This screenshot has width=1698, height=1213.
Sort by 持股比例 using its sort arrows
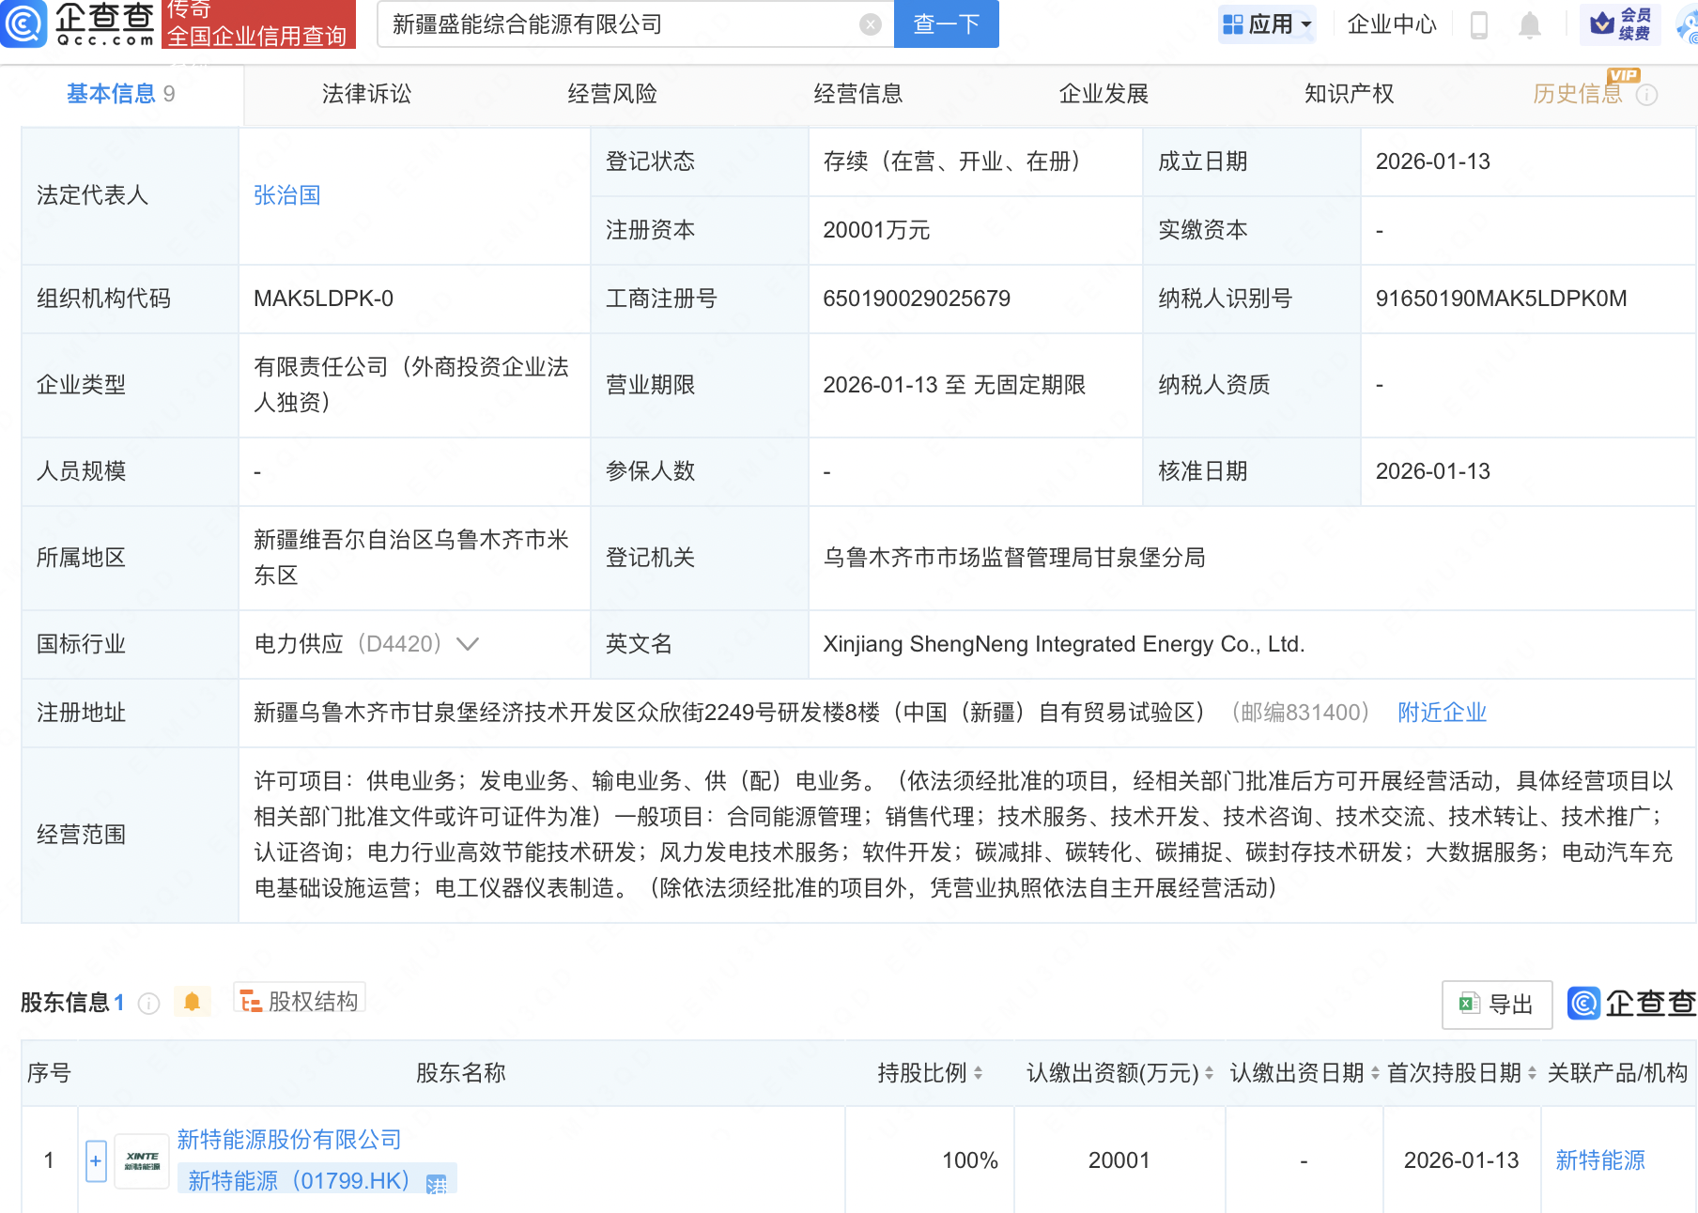tap(980, 1073)
